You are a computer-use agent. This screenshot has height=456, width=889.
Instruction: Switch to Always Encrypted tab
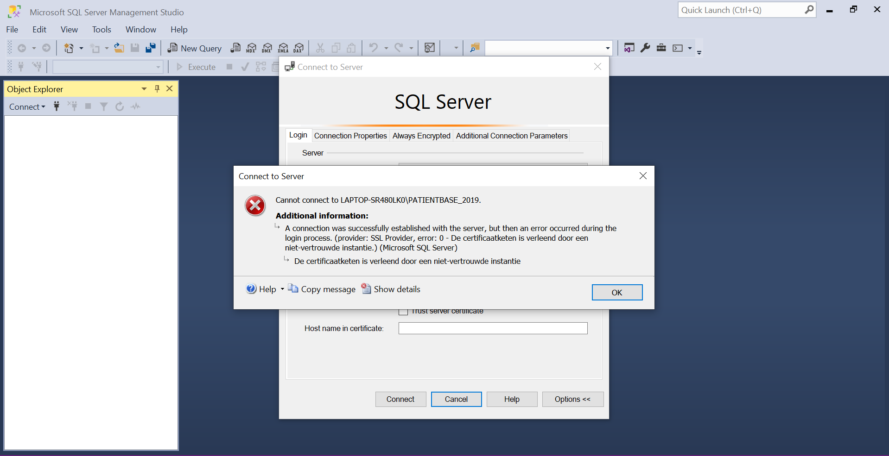(421, 136)
